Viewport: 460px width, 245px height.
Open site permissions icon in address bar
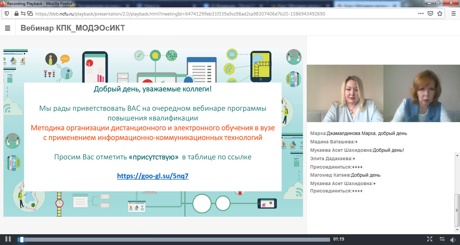[23, 14]
